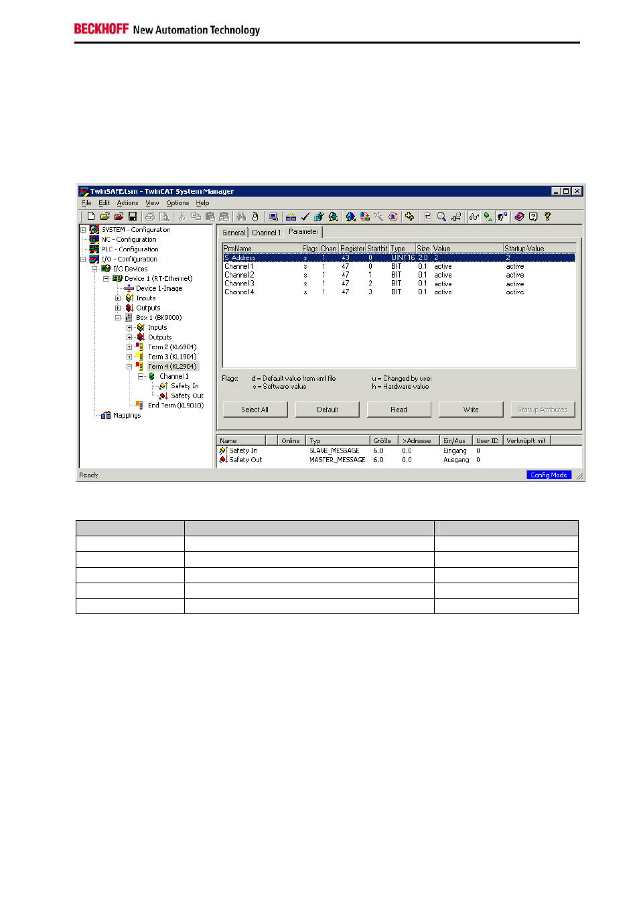Click the NC - Configuration tree icon
This screenshot has width=639, height=905.
[94, 239]
